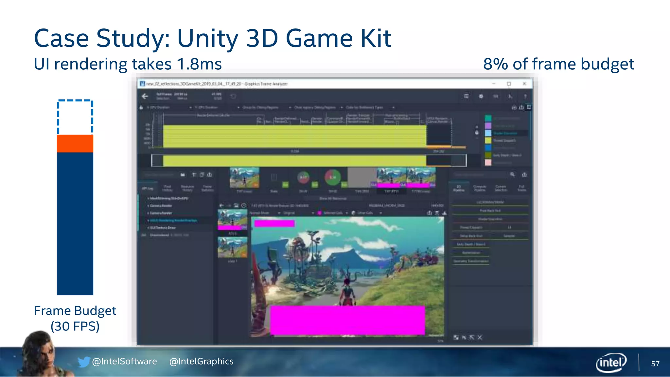Screen dimensions: 670x377
Task: Click the history clock icon in resource viewer
Action: coord(244,206)
